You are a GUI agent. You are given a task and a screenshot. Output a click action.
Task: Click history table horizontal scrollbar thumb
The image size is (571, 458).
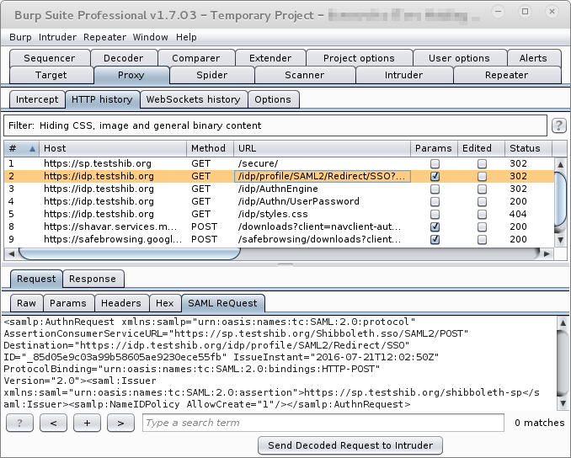(x=130, y=253)
